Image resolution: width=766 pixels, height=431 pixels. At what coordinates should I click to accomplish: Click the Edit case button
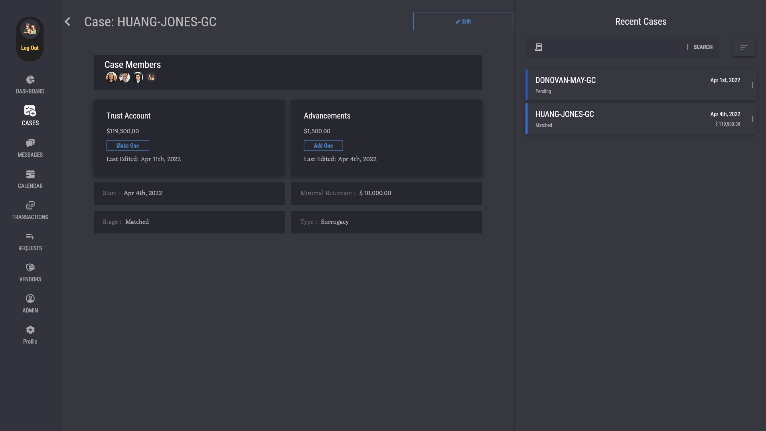[463, 22]
